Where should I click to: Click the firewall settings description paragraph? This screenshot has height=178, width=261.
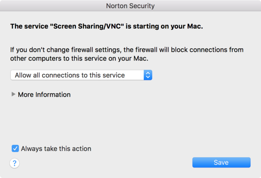click(x=127, y=54)
